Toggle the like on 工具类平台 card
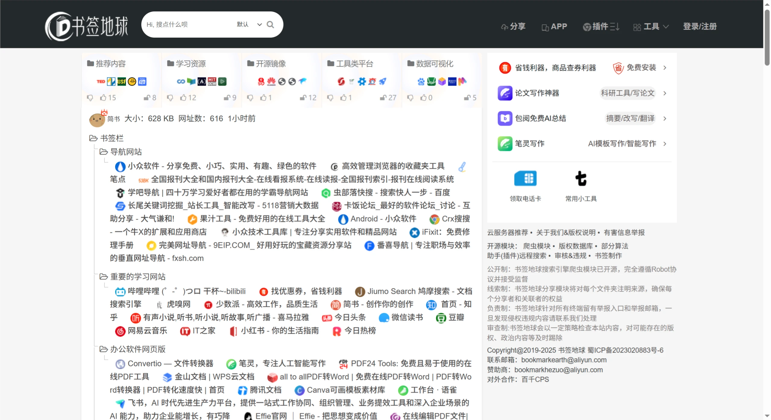This screenshot has height=420, width=771. [344, 97]
